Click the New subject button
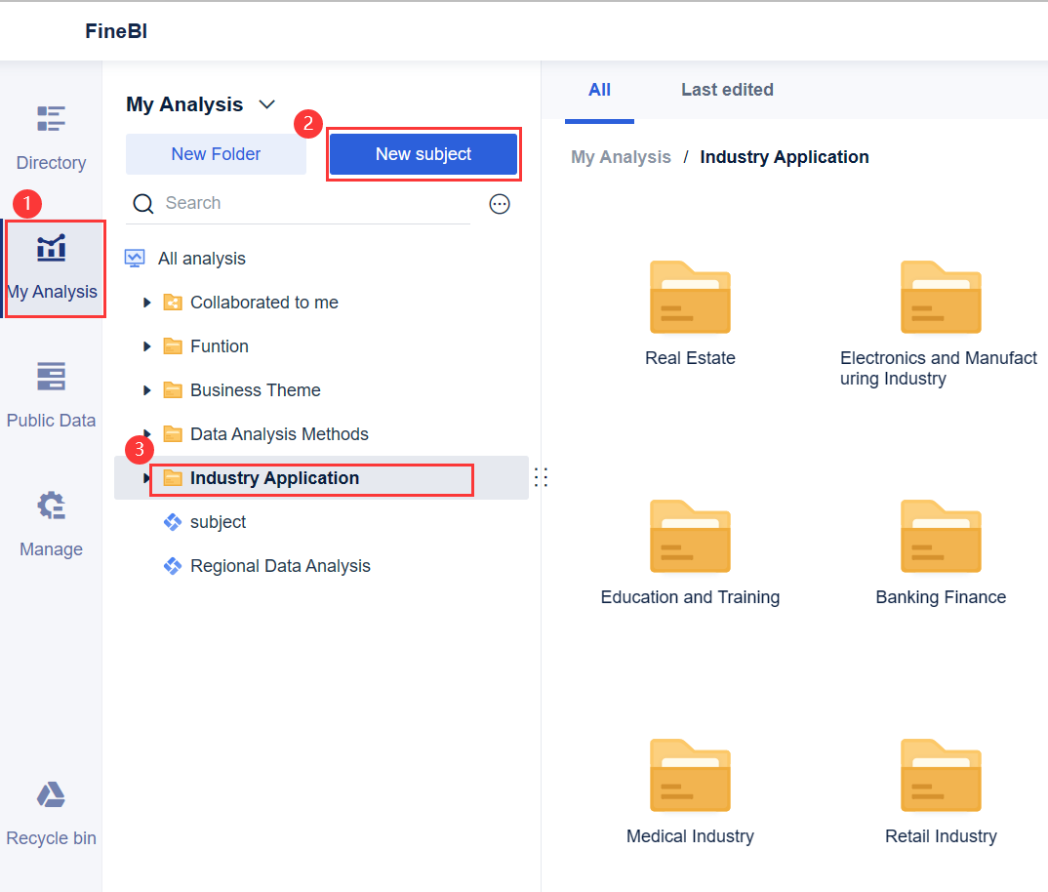This screenshot has width=1048, height=892. point(423,154)
